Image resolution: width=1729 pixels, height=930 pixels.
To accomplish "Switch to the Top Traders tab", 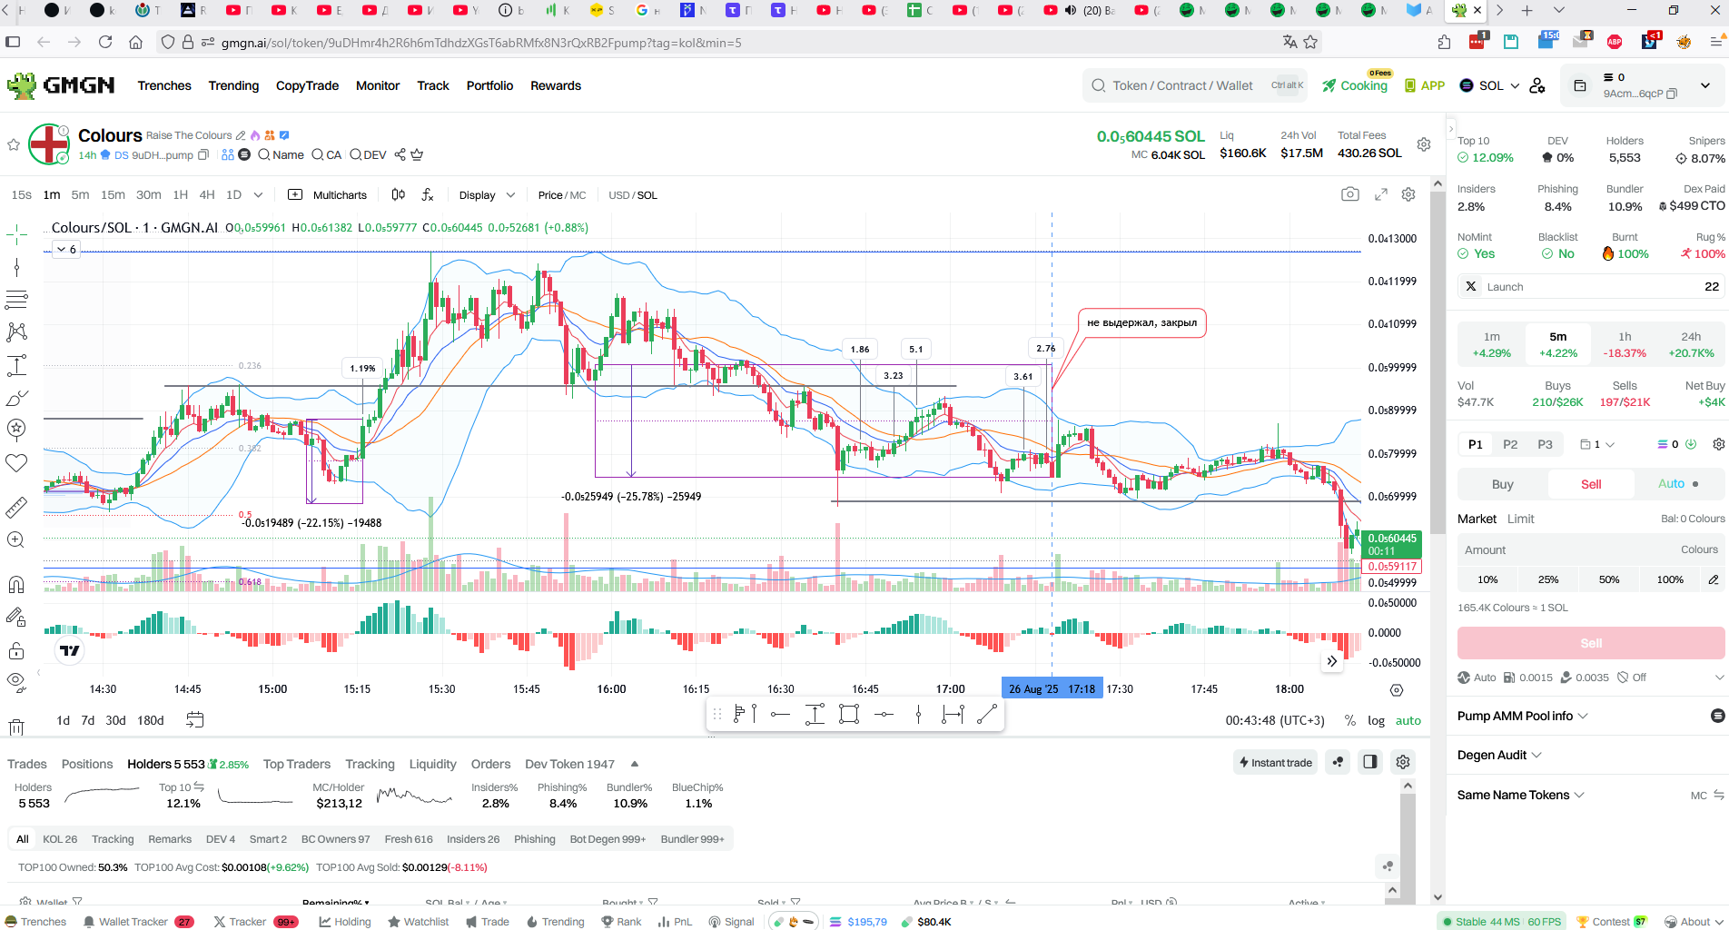I will tap(297, 764).
